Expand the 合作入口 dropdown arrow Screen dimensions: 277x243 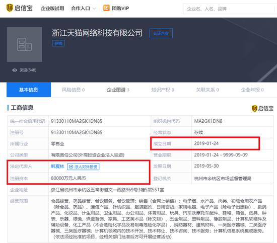(x=94, y=9)
